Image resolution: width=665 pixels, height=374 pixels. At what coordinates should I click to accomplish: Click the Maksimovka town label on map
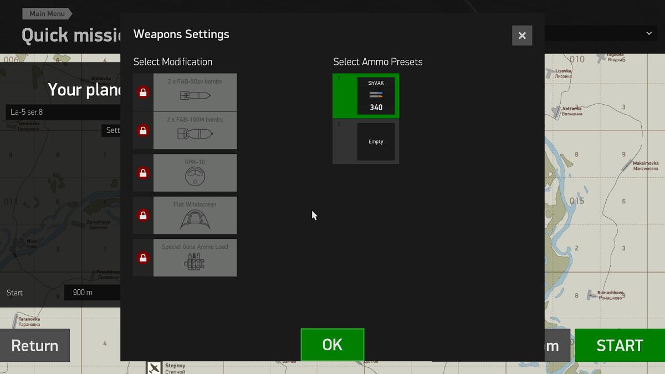pos(645,166)
